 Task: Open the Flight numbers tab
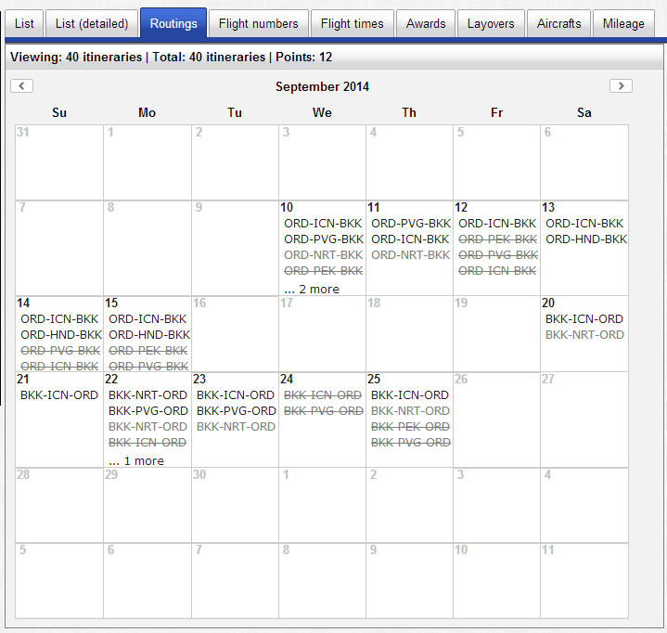click(x=259, y=24)
